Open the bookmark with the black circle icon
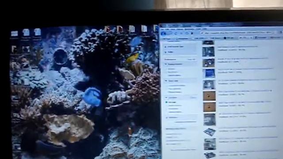Image resolution: width=283 pixels, height=159 pixels. point(229,38)
